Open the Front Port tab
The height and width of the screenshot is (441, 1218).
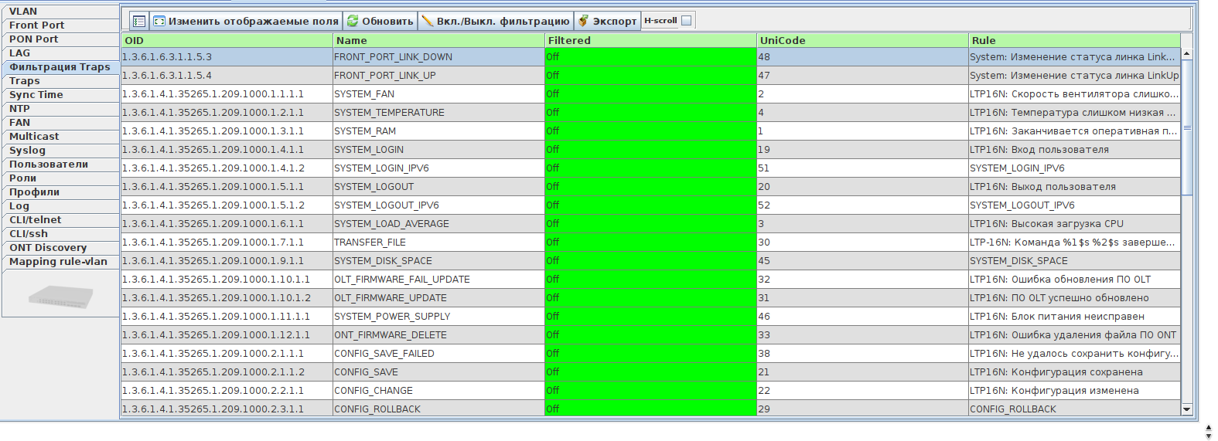point(61,25)
